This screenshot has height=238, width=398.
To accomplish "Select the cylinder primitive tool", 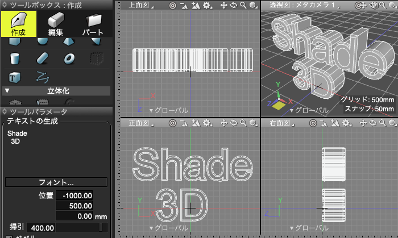I will click(15, 58).
